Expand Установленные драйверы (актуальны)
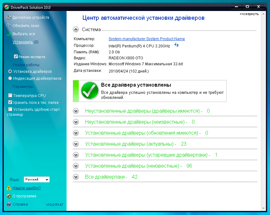 [76, 144]
